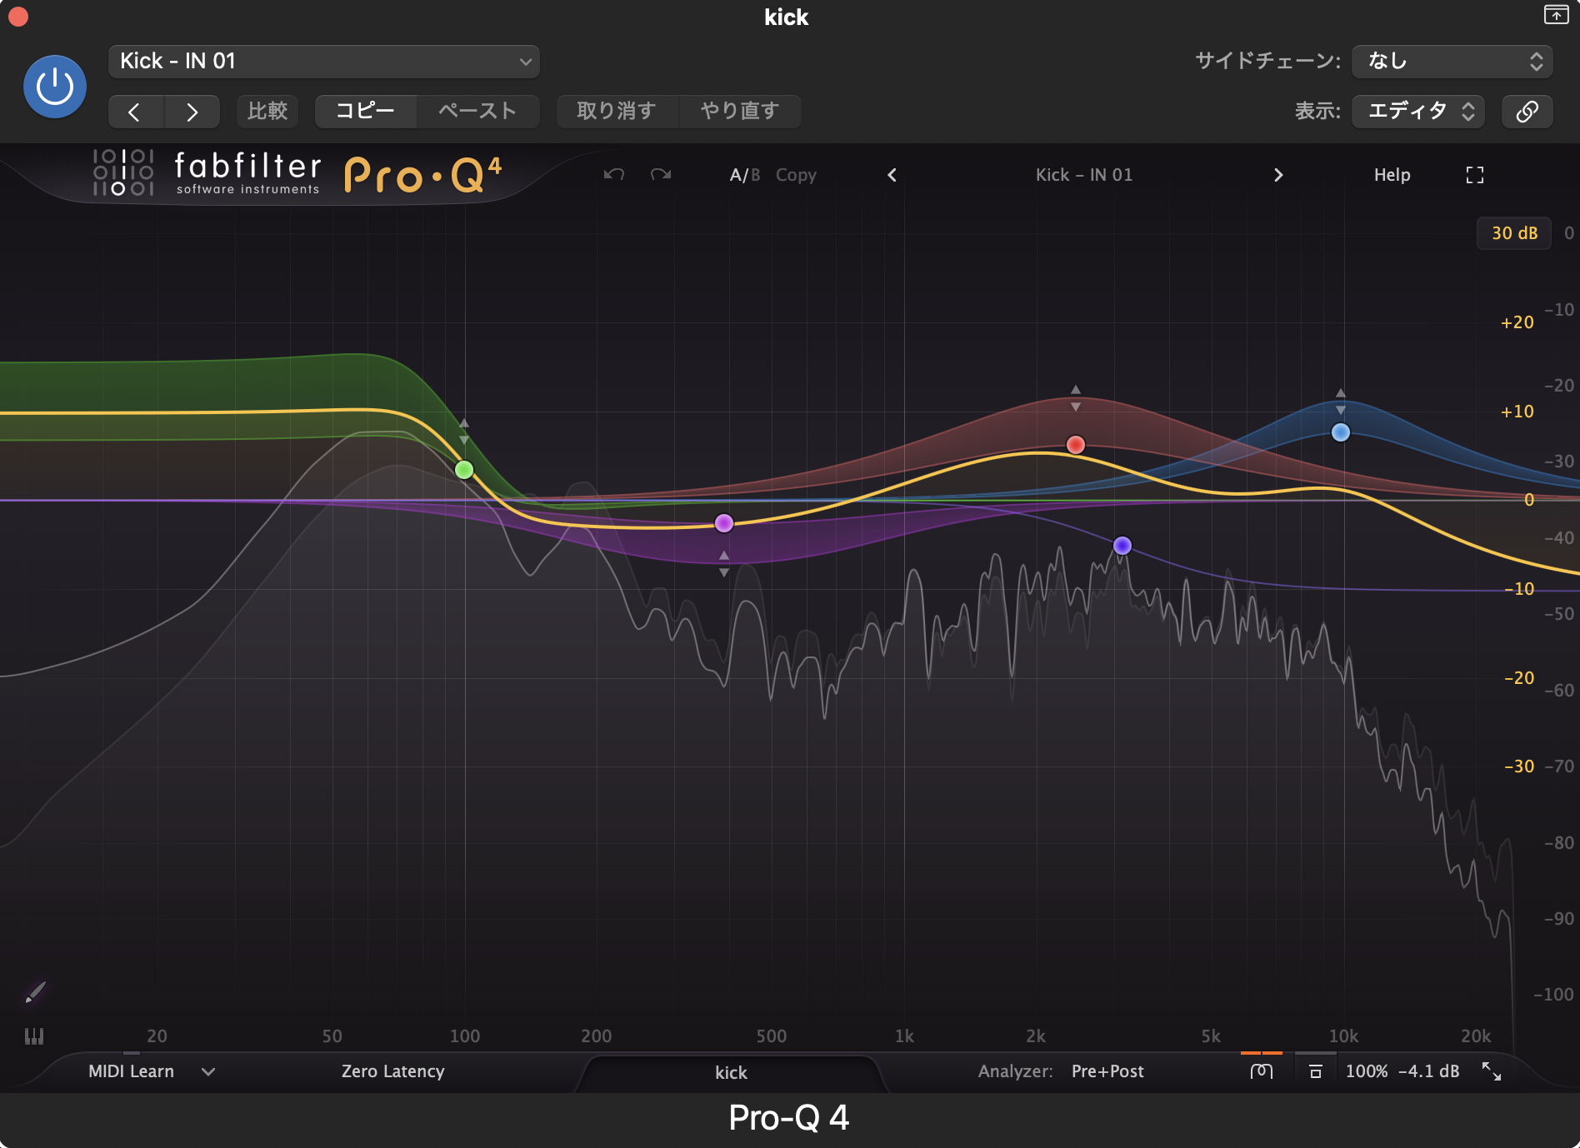The height and width of the screenshot is (1148, 1580).
Task: Open the Zero Latency processing mode menu
Action: click(392, 1071)
